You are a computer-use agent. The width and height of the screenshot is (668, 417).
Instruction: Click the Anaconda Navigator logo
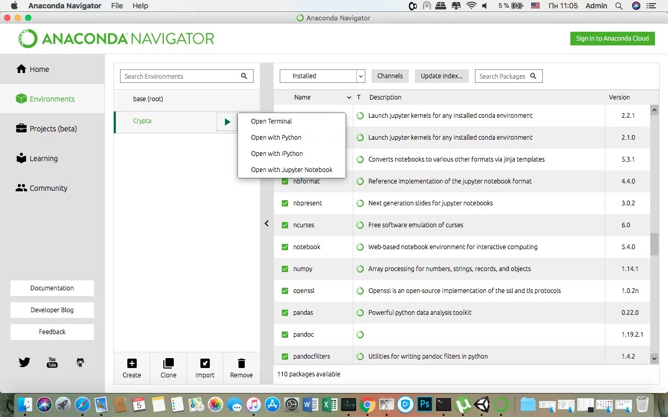coord(116,39)
